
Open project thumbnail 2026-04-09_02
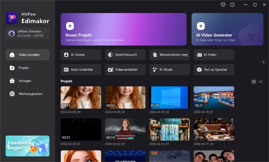(169, 97)
